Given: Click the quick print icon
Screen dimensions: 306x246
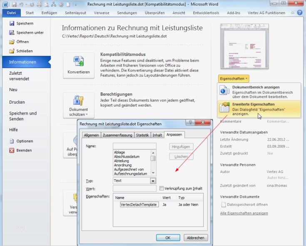Looking at the screenshot, I should (x=40, y=5).
